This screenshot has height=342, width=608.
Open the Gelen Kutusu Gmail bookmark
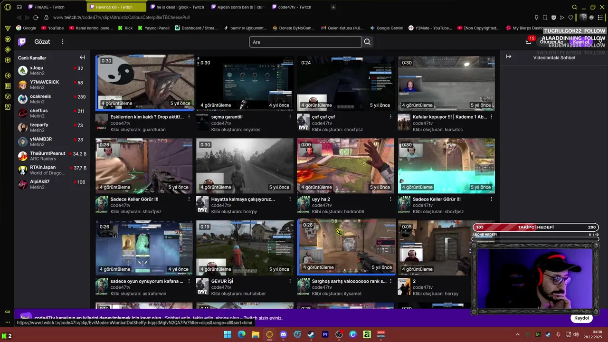coord(342,28)
